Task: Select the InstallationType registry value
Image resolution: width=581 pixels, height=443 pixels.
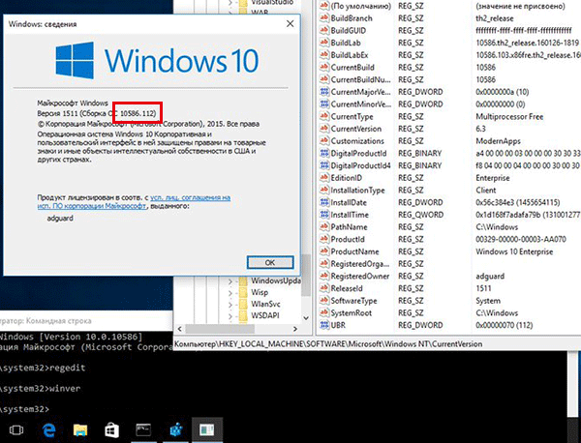Action: 357,190
